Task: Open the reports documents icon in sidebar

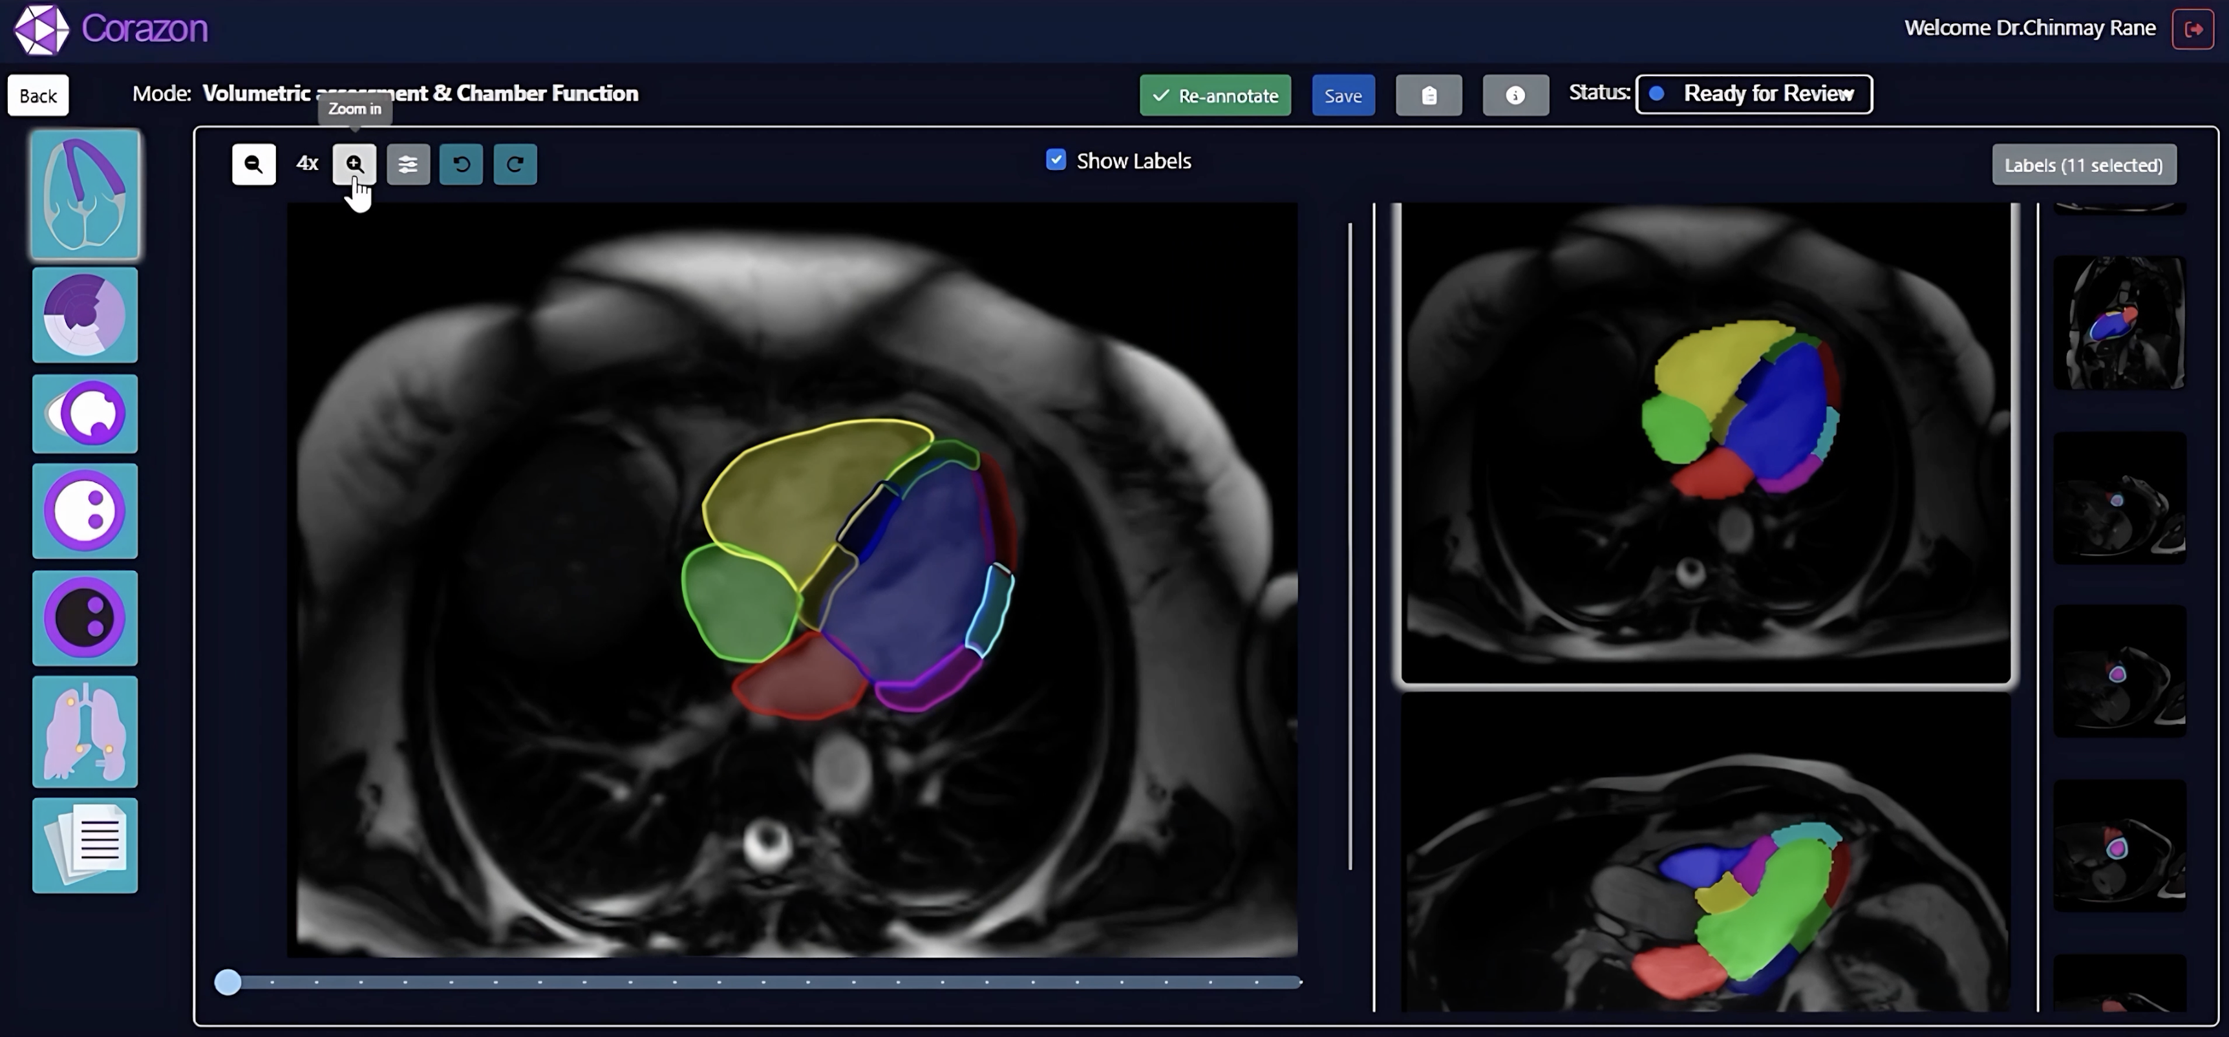Action: (x=84, y=844)
